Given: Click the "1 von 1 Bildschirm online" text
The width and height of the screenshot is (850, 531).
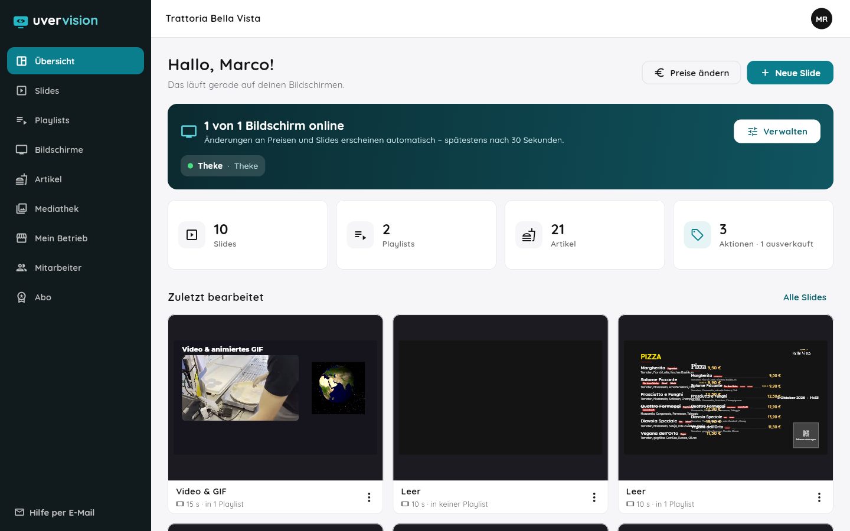Looking at the screenshot, I should tap(274, 125).
